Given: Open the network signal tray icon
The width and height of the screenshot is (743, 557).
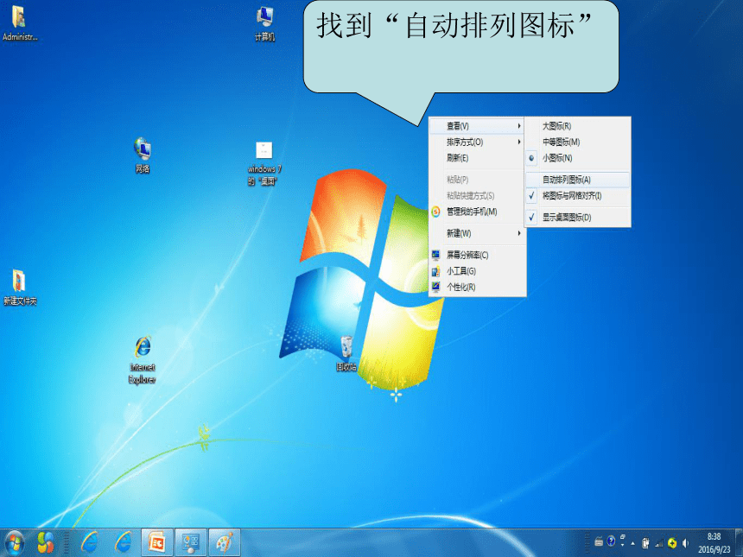Looking at the screenshot, I should click(659, 543).
